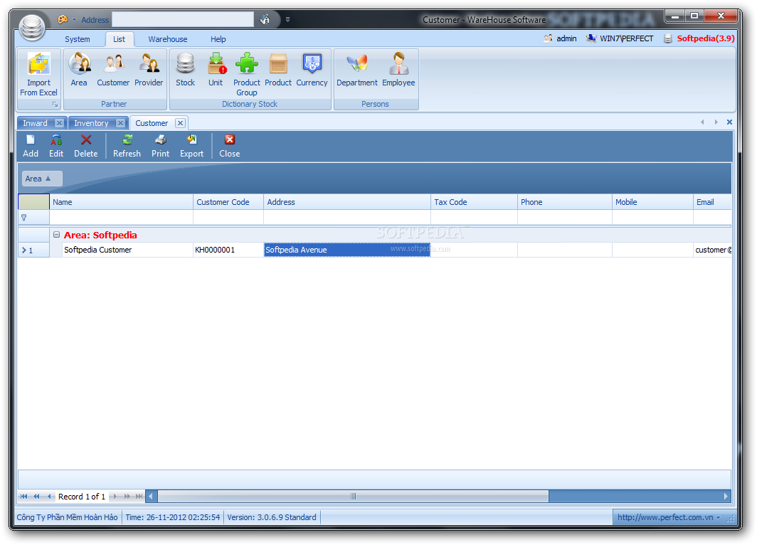Switch to the Inventory document tab
Screen dimensions: 757x545
click(91, 123)
